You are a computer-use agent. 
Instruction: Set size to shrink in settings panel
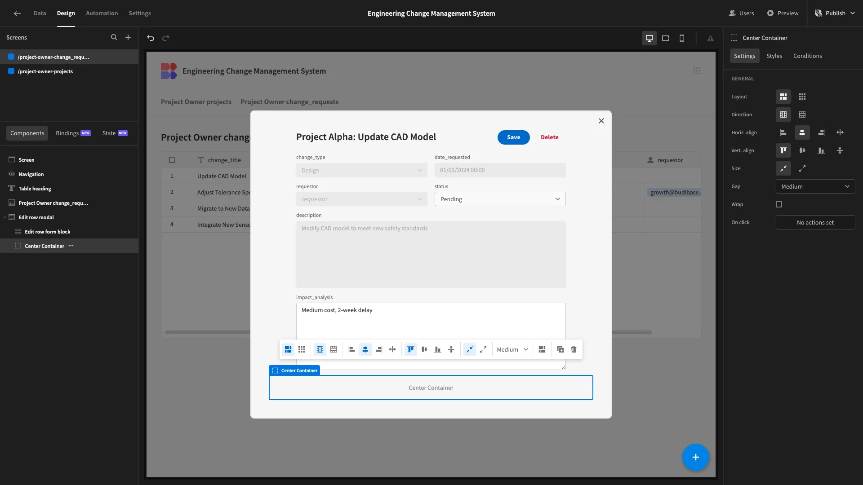point(783,168)
